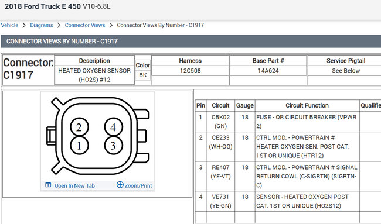Select the HEATED OXYGEN SENSOR (HO2S) #12 cell

94,75
